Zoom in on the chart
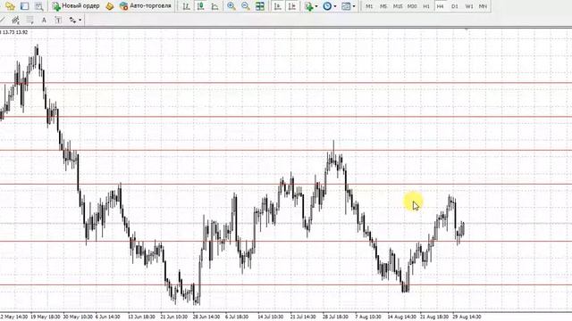This screenshot has height=321, width=572. click(231, 6)
